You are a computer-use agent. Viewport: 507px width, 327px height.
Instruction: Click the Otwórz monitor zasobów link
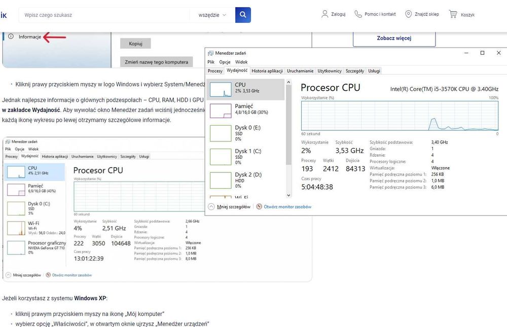(x=287, y=207)
